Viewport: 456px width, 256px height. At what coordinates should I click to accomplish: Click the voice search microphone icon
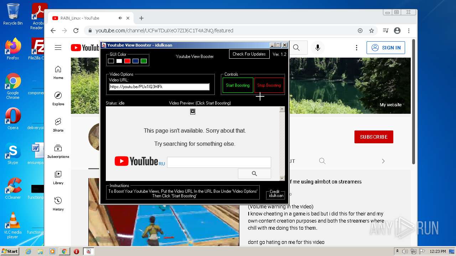(318, 48)
